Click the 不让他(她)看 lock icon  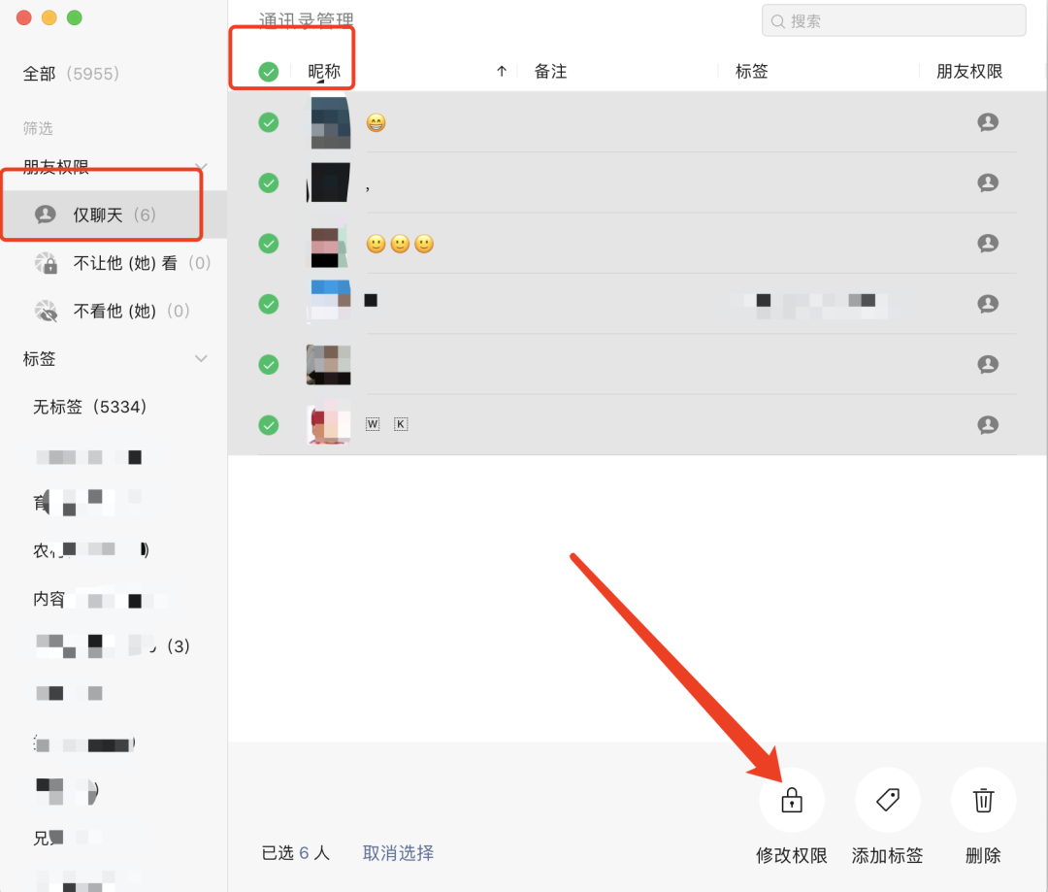tap(47, 263)
